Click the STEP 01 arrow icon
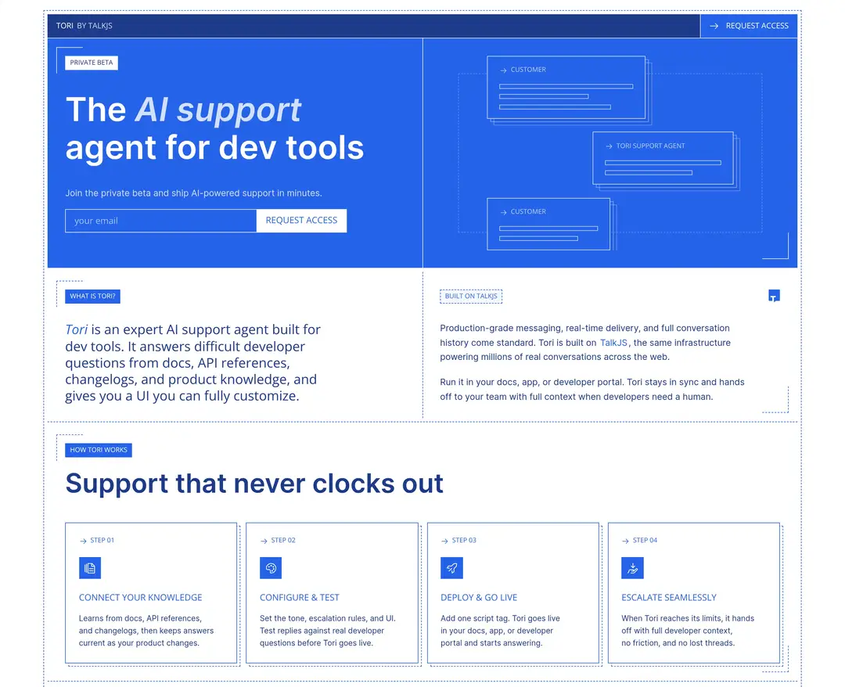 coord(83,541)
